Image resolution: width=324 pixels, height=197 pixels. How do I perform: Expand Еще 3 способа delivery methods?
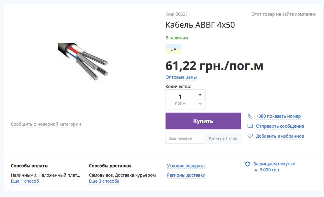coord(104,181)
